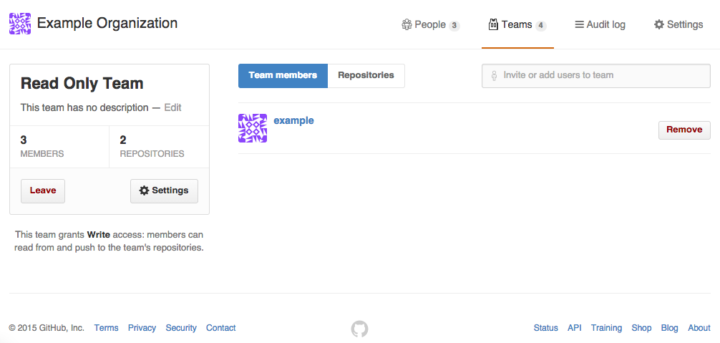Click the invite or add users field
Screen dimensions: 720x343
pos(601,75)
